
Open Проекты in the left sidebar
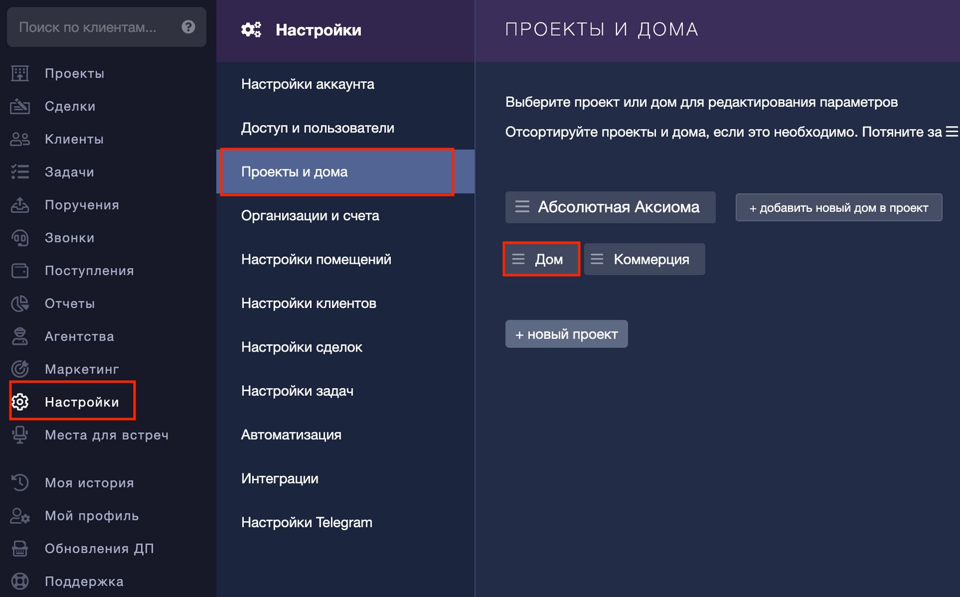75,73
